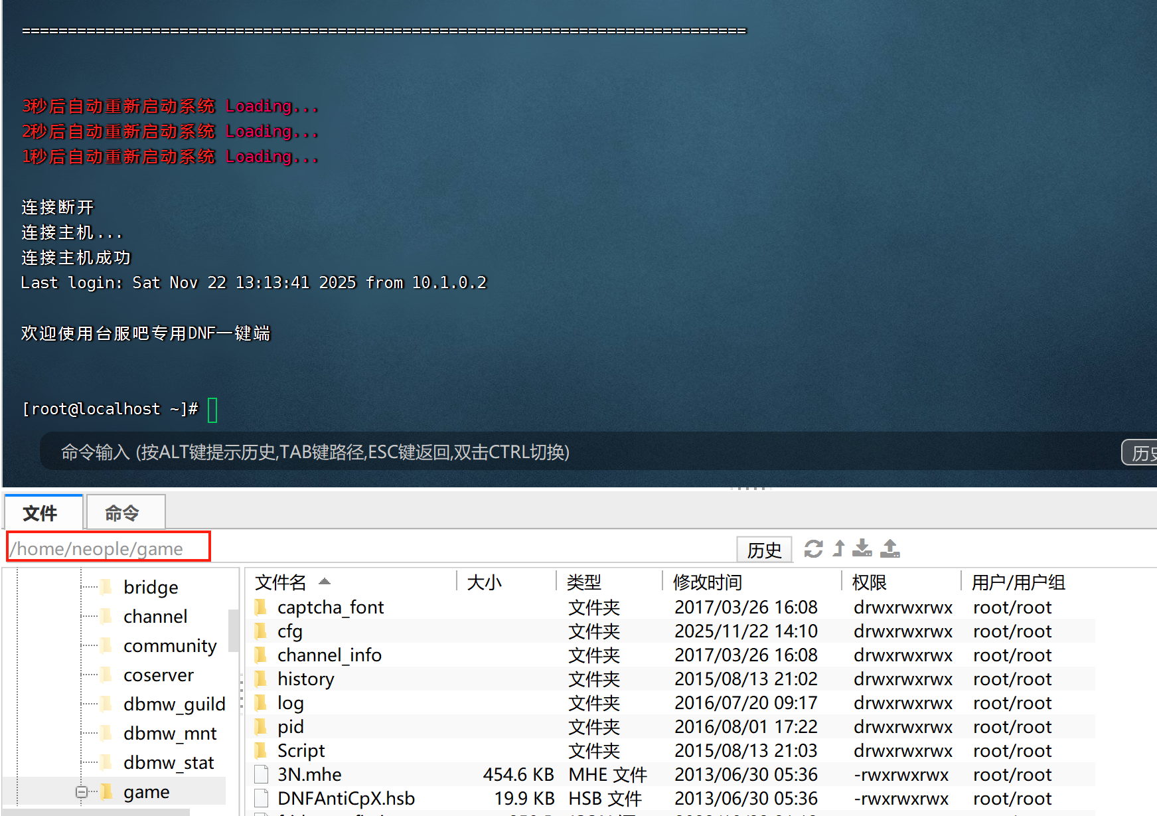1157x816 pixels.
Task: Select the log folder row
Action: click(670, 702)
